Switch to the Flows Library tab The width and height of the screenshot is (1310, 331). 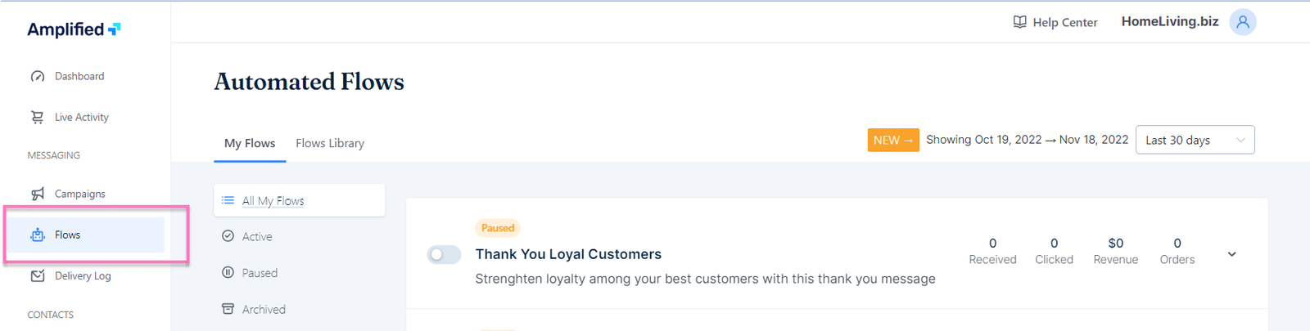pos(330,143)
